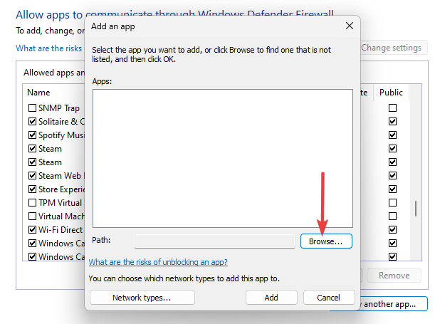Uncheck the Wi-Fi Direct checkbox
This screenshot has height=324, width=435.
click(x=32, y=230)
